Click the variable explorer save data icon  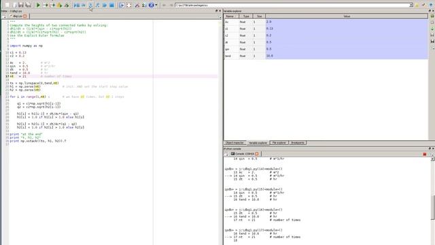click(432, 35)
